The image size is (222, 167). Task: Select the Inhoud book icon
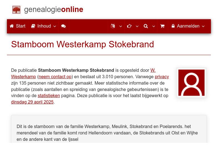34,26
